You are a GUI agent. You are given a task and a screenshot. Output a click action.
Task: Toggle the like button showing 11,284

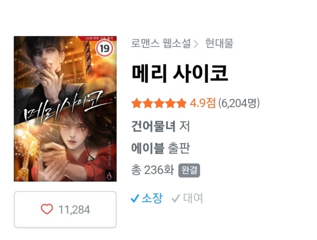(65, 209)
